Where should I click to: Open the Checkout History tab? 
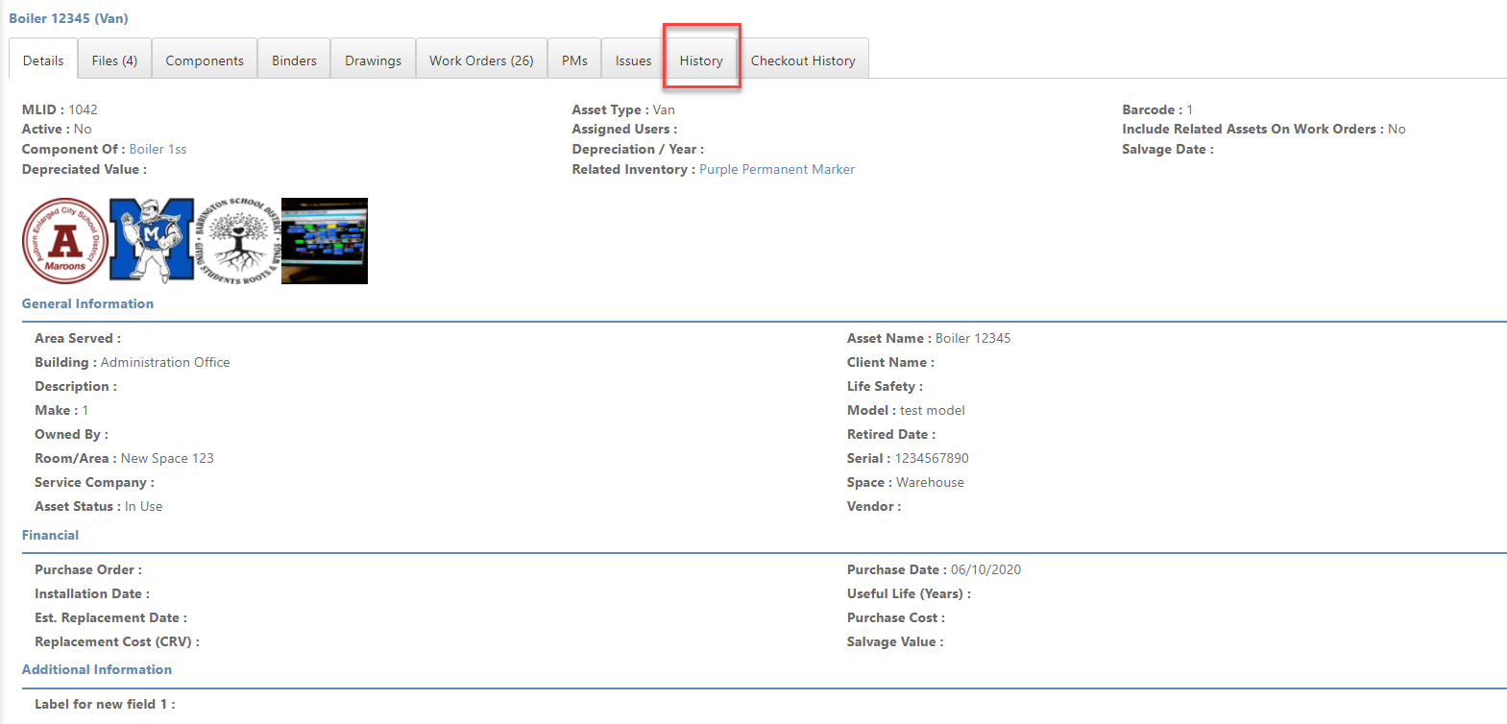click(803, 60)
